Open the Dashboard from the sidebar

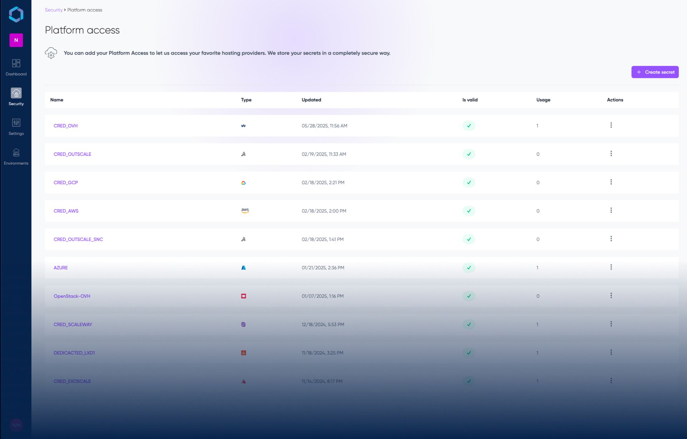pos(16,67)
